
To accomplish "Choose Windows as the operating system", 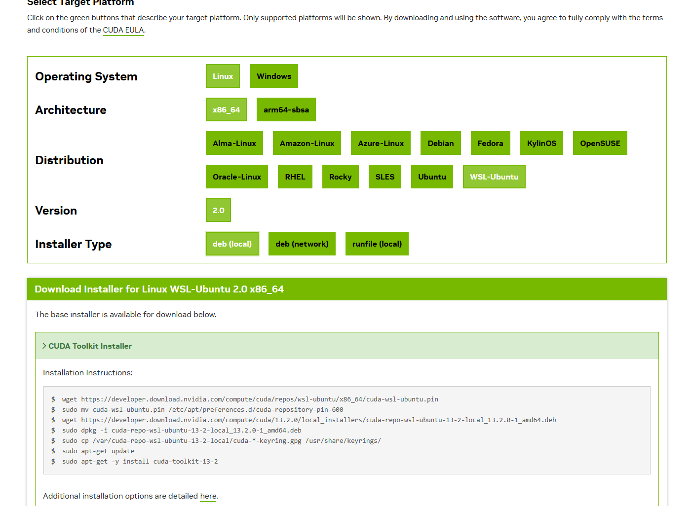I will tap(273, 76).
